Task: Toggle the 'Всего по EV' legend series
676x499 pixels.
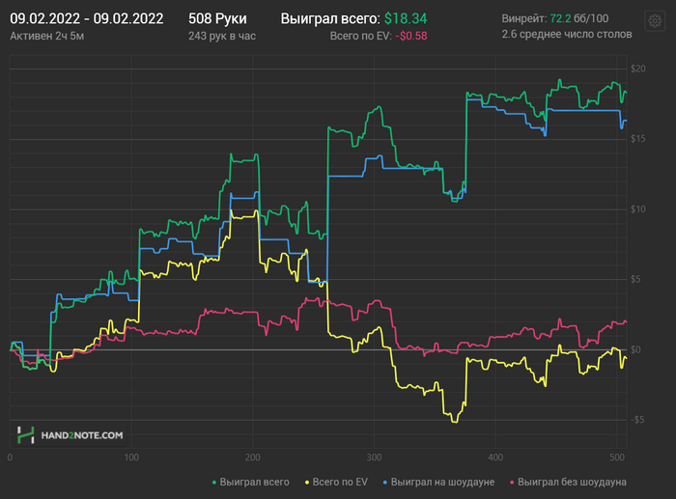Action: (336, 482)
